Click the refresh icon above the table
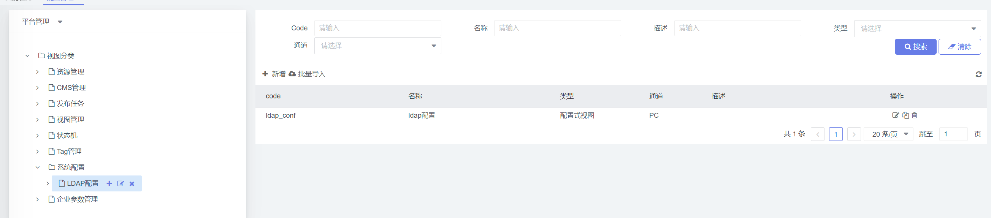 coord(978,74)
